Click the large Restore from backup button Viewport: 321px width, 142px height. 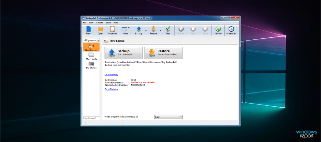click(163, 53)
